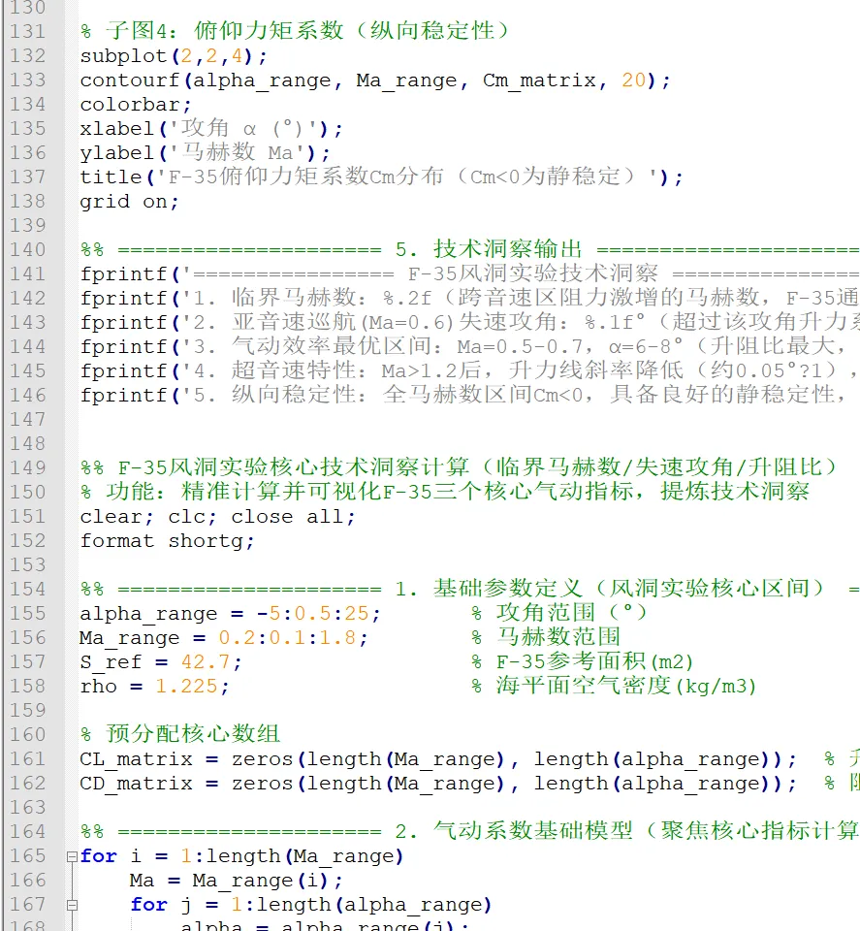
Task: Click line number 164 in the gutter
Action: pyautogui.click(x=27, y=832)
